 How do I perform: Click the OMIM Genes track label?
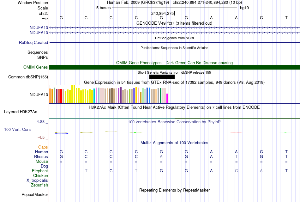pos(36,67)
